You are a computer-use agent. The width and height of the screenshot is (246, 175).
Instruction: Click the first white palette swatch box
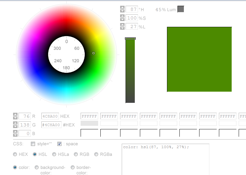[x=89, y=133]
